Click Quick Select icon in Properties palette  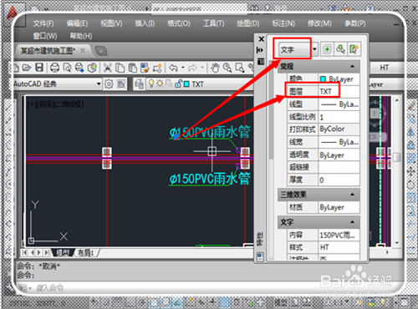coord(354,49)
